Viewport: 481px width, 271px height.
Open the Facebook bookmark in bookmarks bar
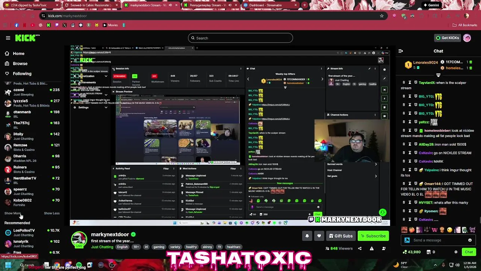click(16, 25)
